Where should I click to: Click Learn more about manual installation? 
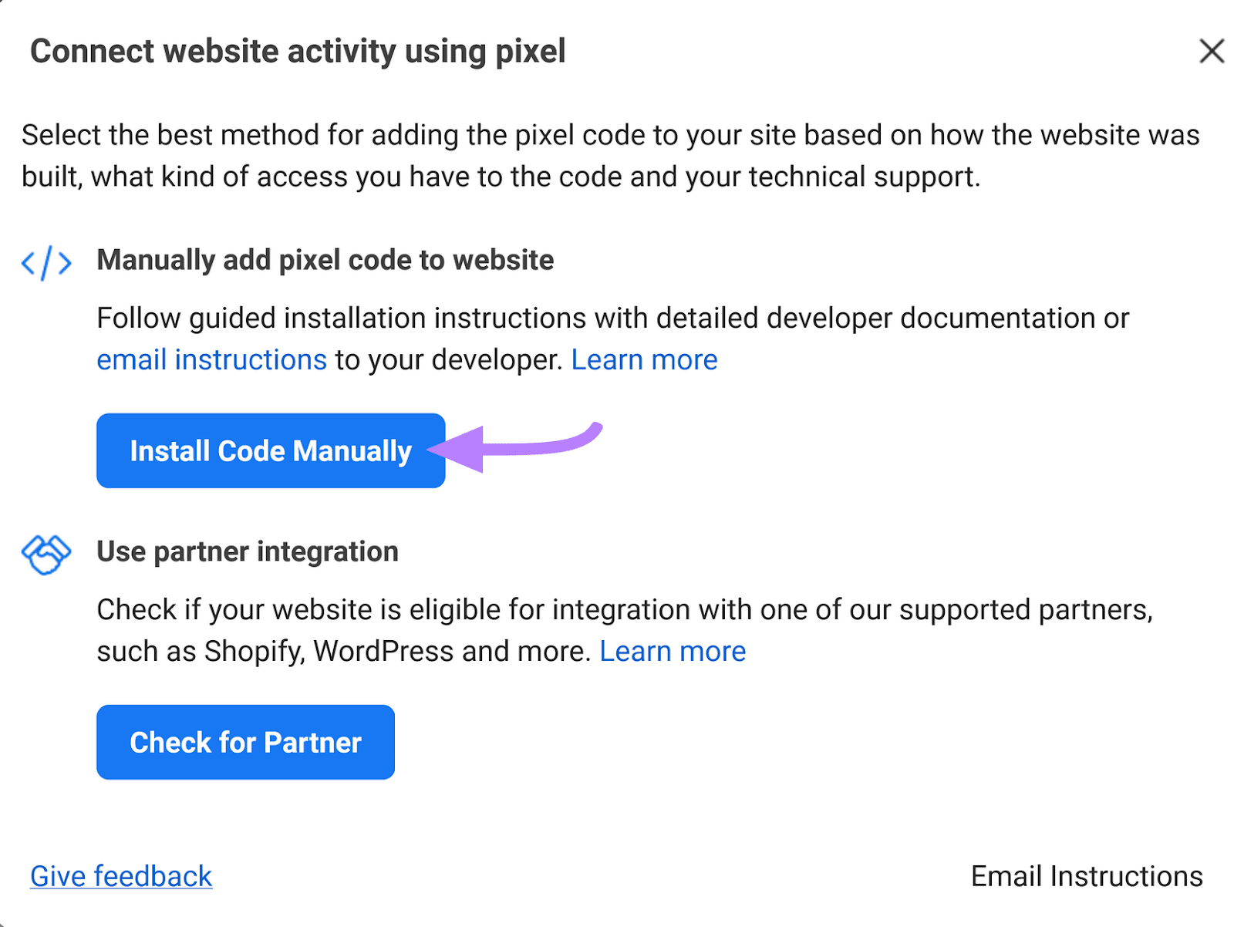point(644,359)
